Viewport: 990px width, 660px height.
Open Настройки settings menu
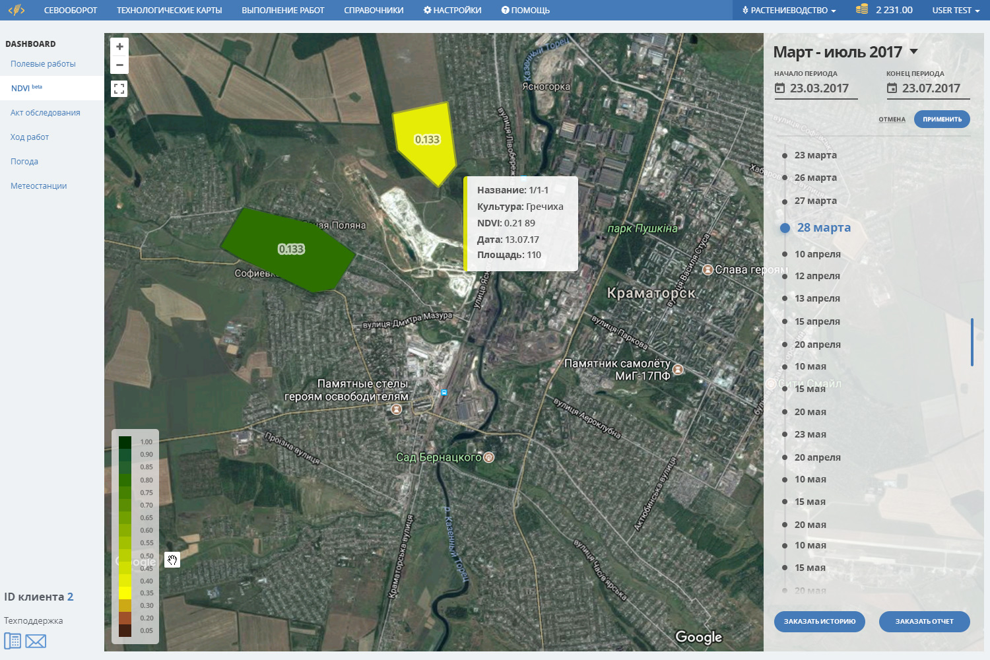pos(453,10)
